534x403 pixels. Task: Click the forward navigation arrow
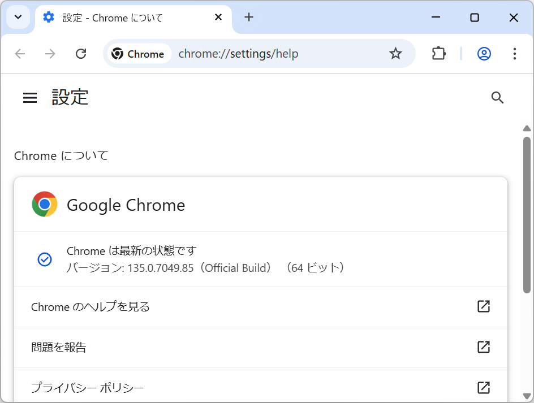[x=50, y=54]
